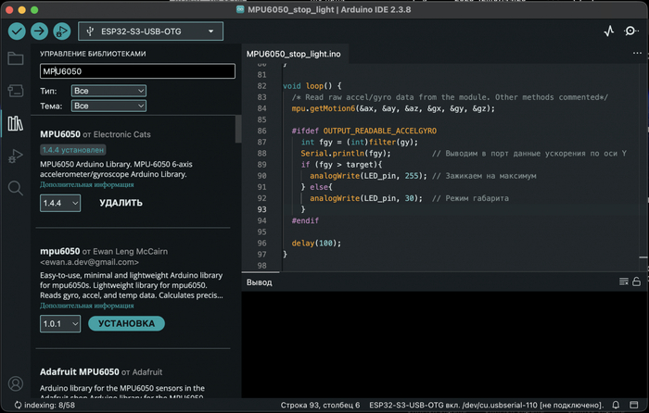This screenshot has width=649, height=413.
Task: Open the Serial Plotter icon
Action: 609,31
